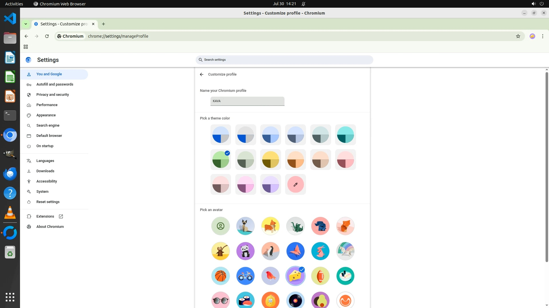Select the origami panda avatar
The height and width of the screenshot is (308, 549).
tap(245, 251)
